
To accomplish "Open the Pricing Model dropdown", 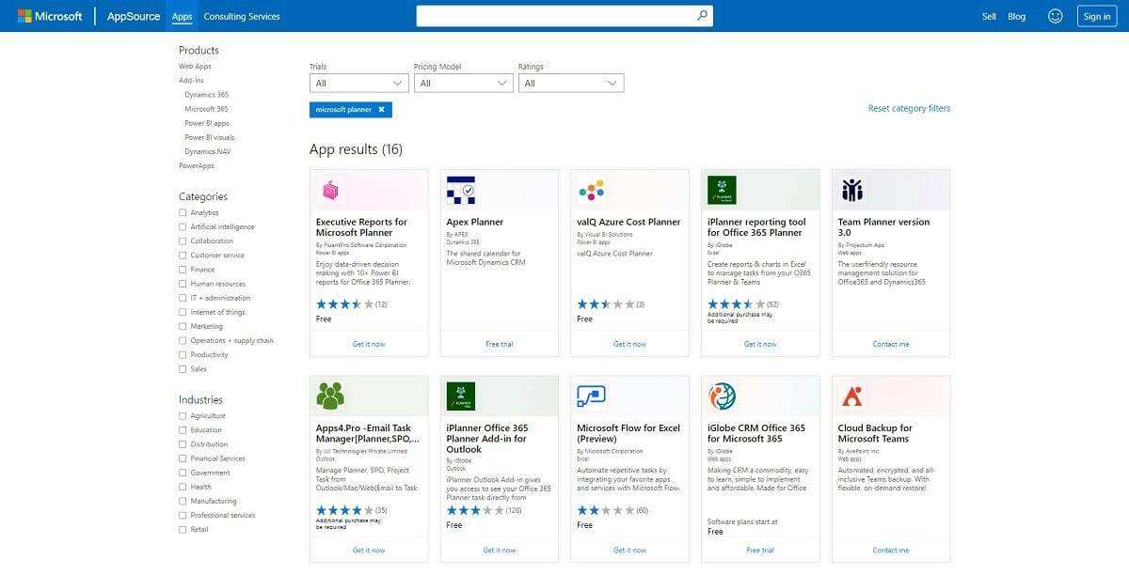I will pyautogui.click(x=464, y=84).
